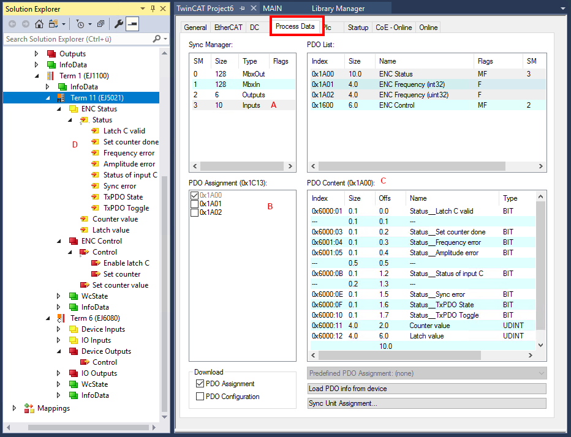Open the Solution Explorer window options dropdown
The image size is (571, 437).
142,9
